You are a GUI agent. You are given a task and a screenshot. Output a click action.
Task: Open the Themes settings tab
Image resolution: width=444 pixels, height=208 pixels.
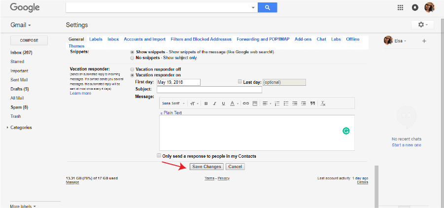coord(76,46)
